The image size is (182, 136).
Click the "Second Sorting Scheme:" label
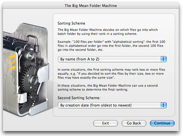pyautogui.click(x=79, y=98)
